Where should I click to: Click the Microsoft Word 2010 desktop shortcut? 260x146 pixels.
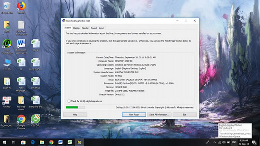(21, 44)
